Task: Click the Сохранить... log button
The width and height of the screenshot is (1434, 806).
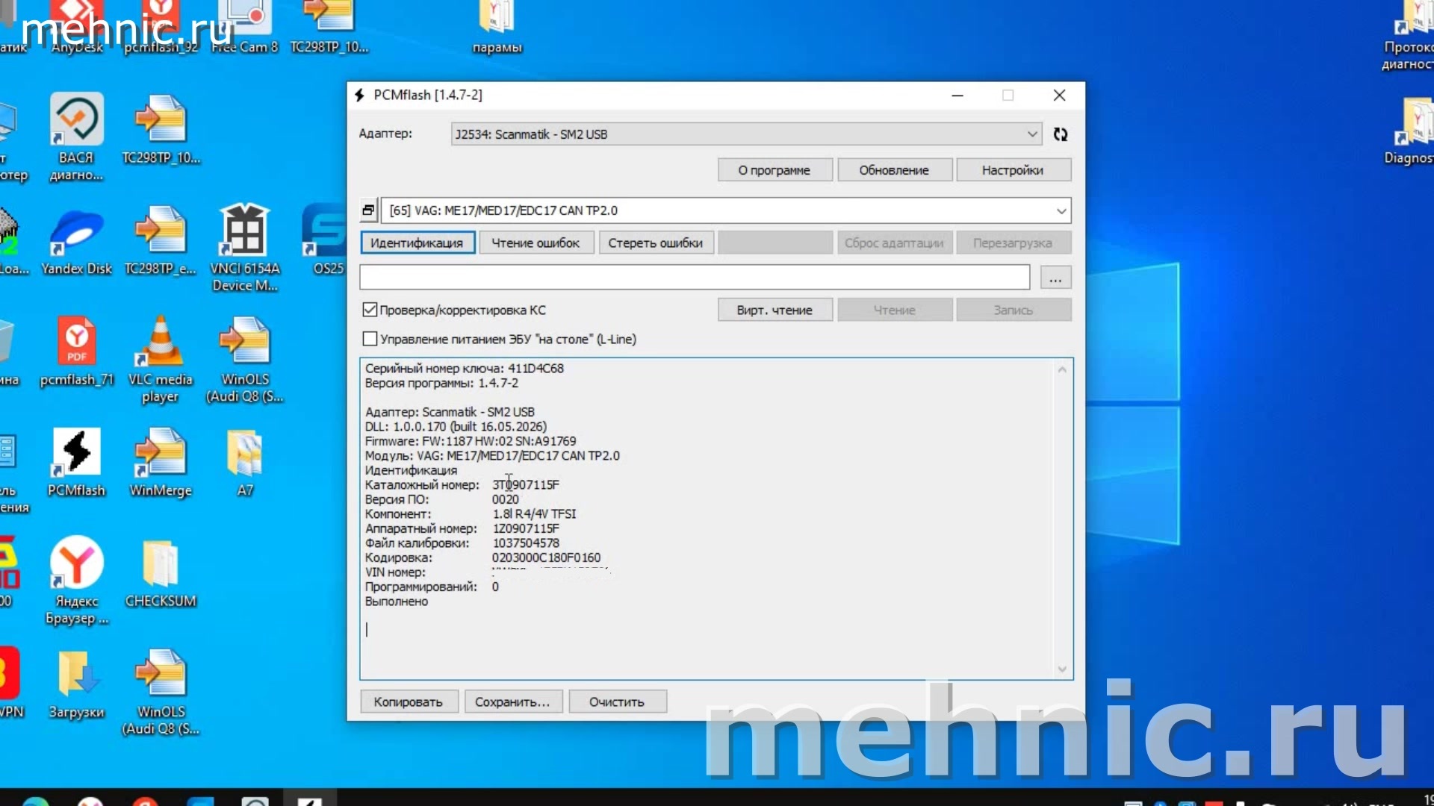Action: 513,702
